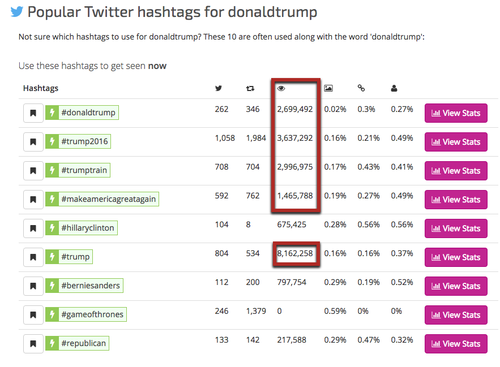
Task: Click View Stats on the #trump row
Action: pyautogui.click(x=456, y=257)
